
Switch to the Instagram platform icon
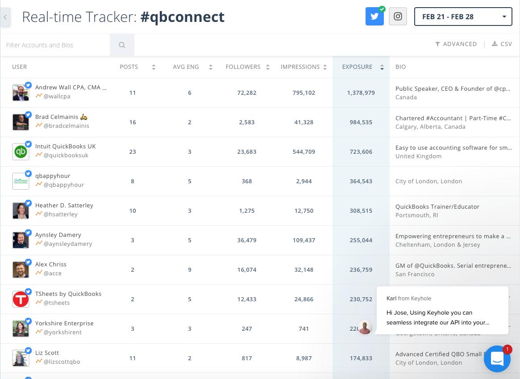pos(398,17)
